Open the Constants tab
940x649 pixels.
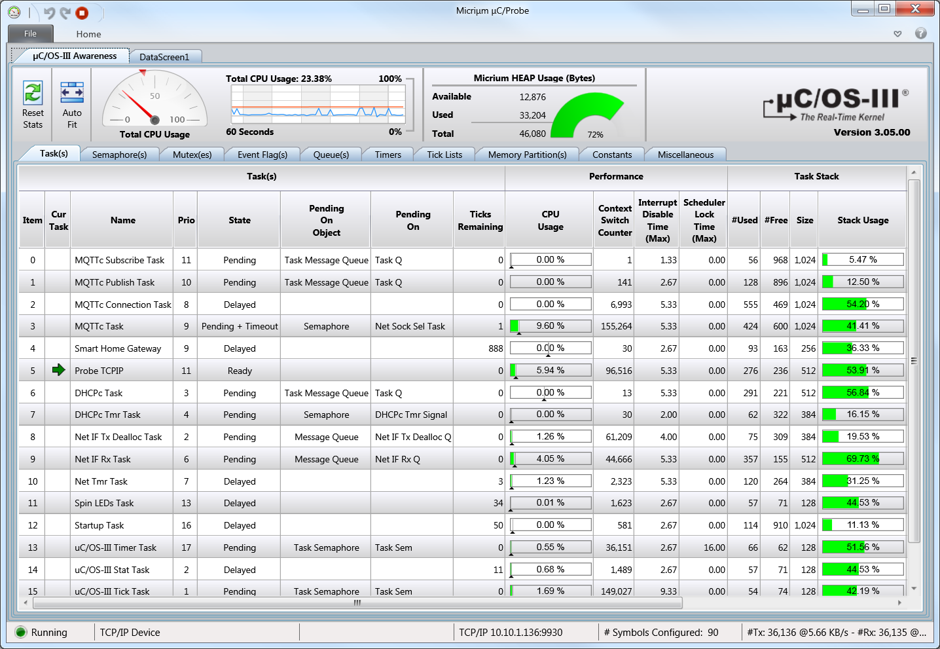[612, 155]
